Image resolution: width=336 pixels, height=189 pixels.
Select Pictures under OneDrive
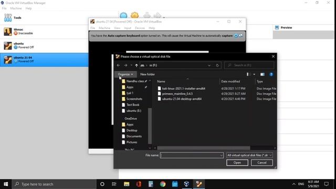coord(132,142)
